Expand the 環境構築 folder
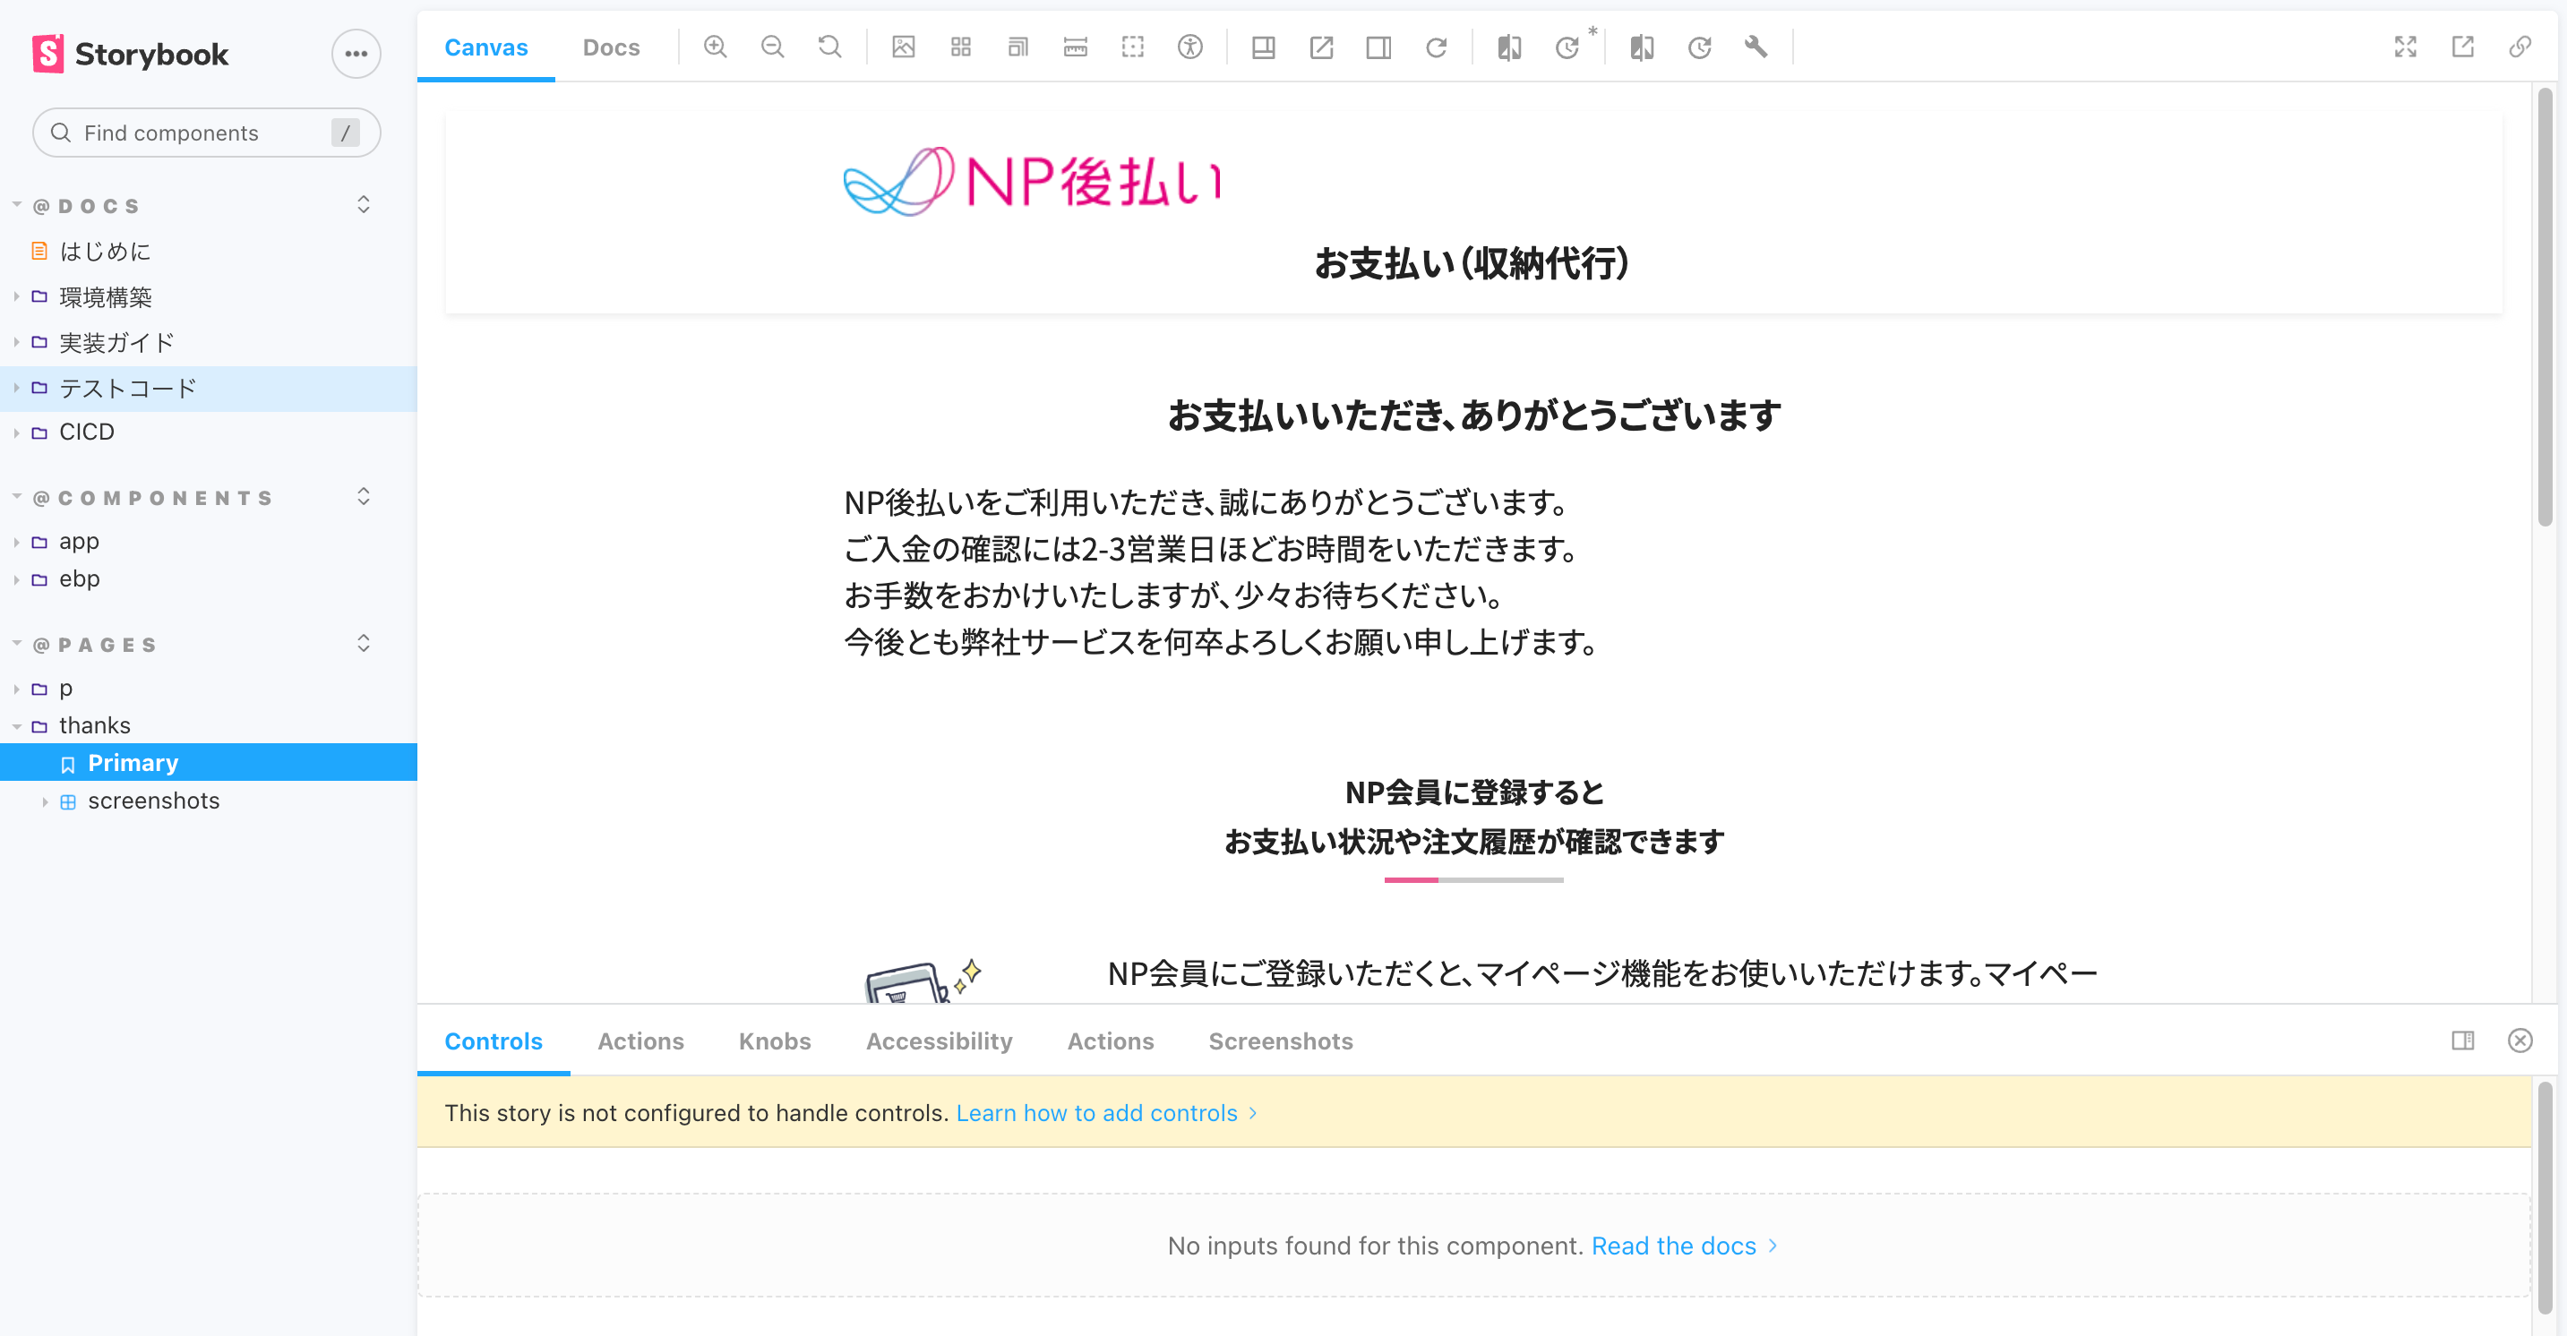2567x1336 pixels. coord(105,297)
